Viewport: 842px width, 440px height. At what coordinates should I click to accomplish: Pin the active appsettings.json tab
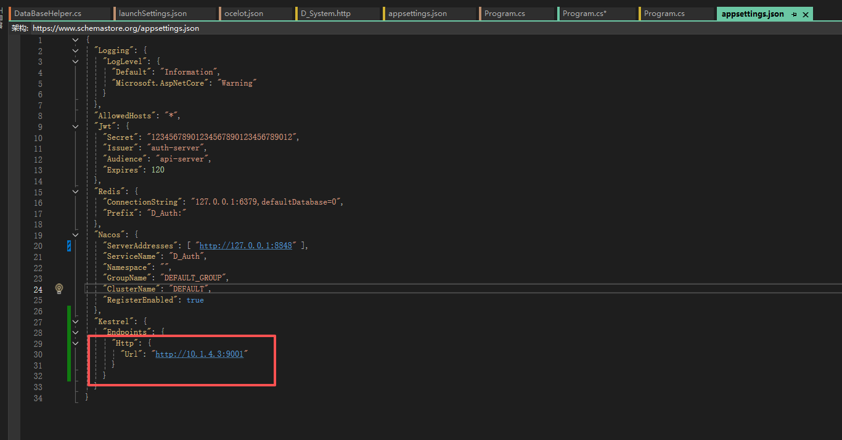(794, 14)
